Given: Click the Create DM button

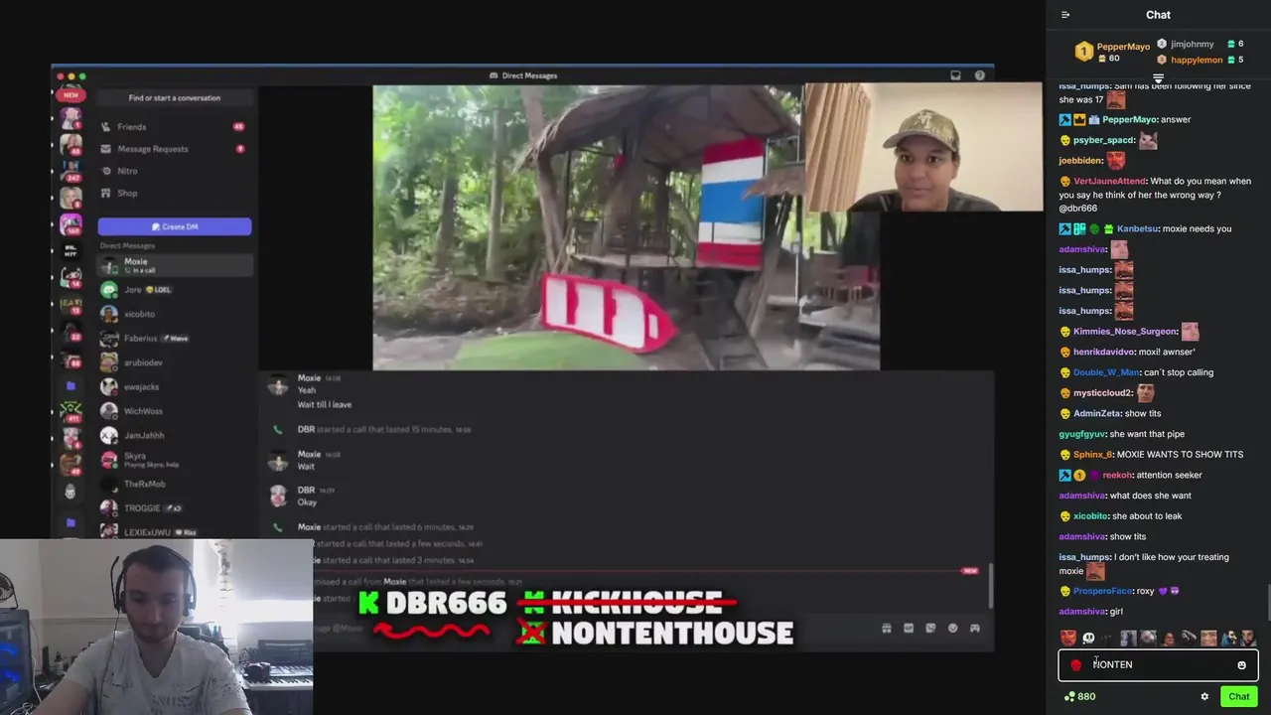Looking at the screenshot, I should coord(175,226).
